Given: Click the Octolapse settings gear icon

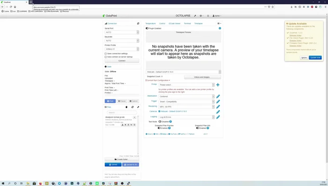Looking at the screenshot, I should pos(220,28).
